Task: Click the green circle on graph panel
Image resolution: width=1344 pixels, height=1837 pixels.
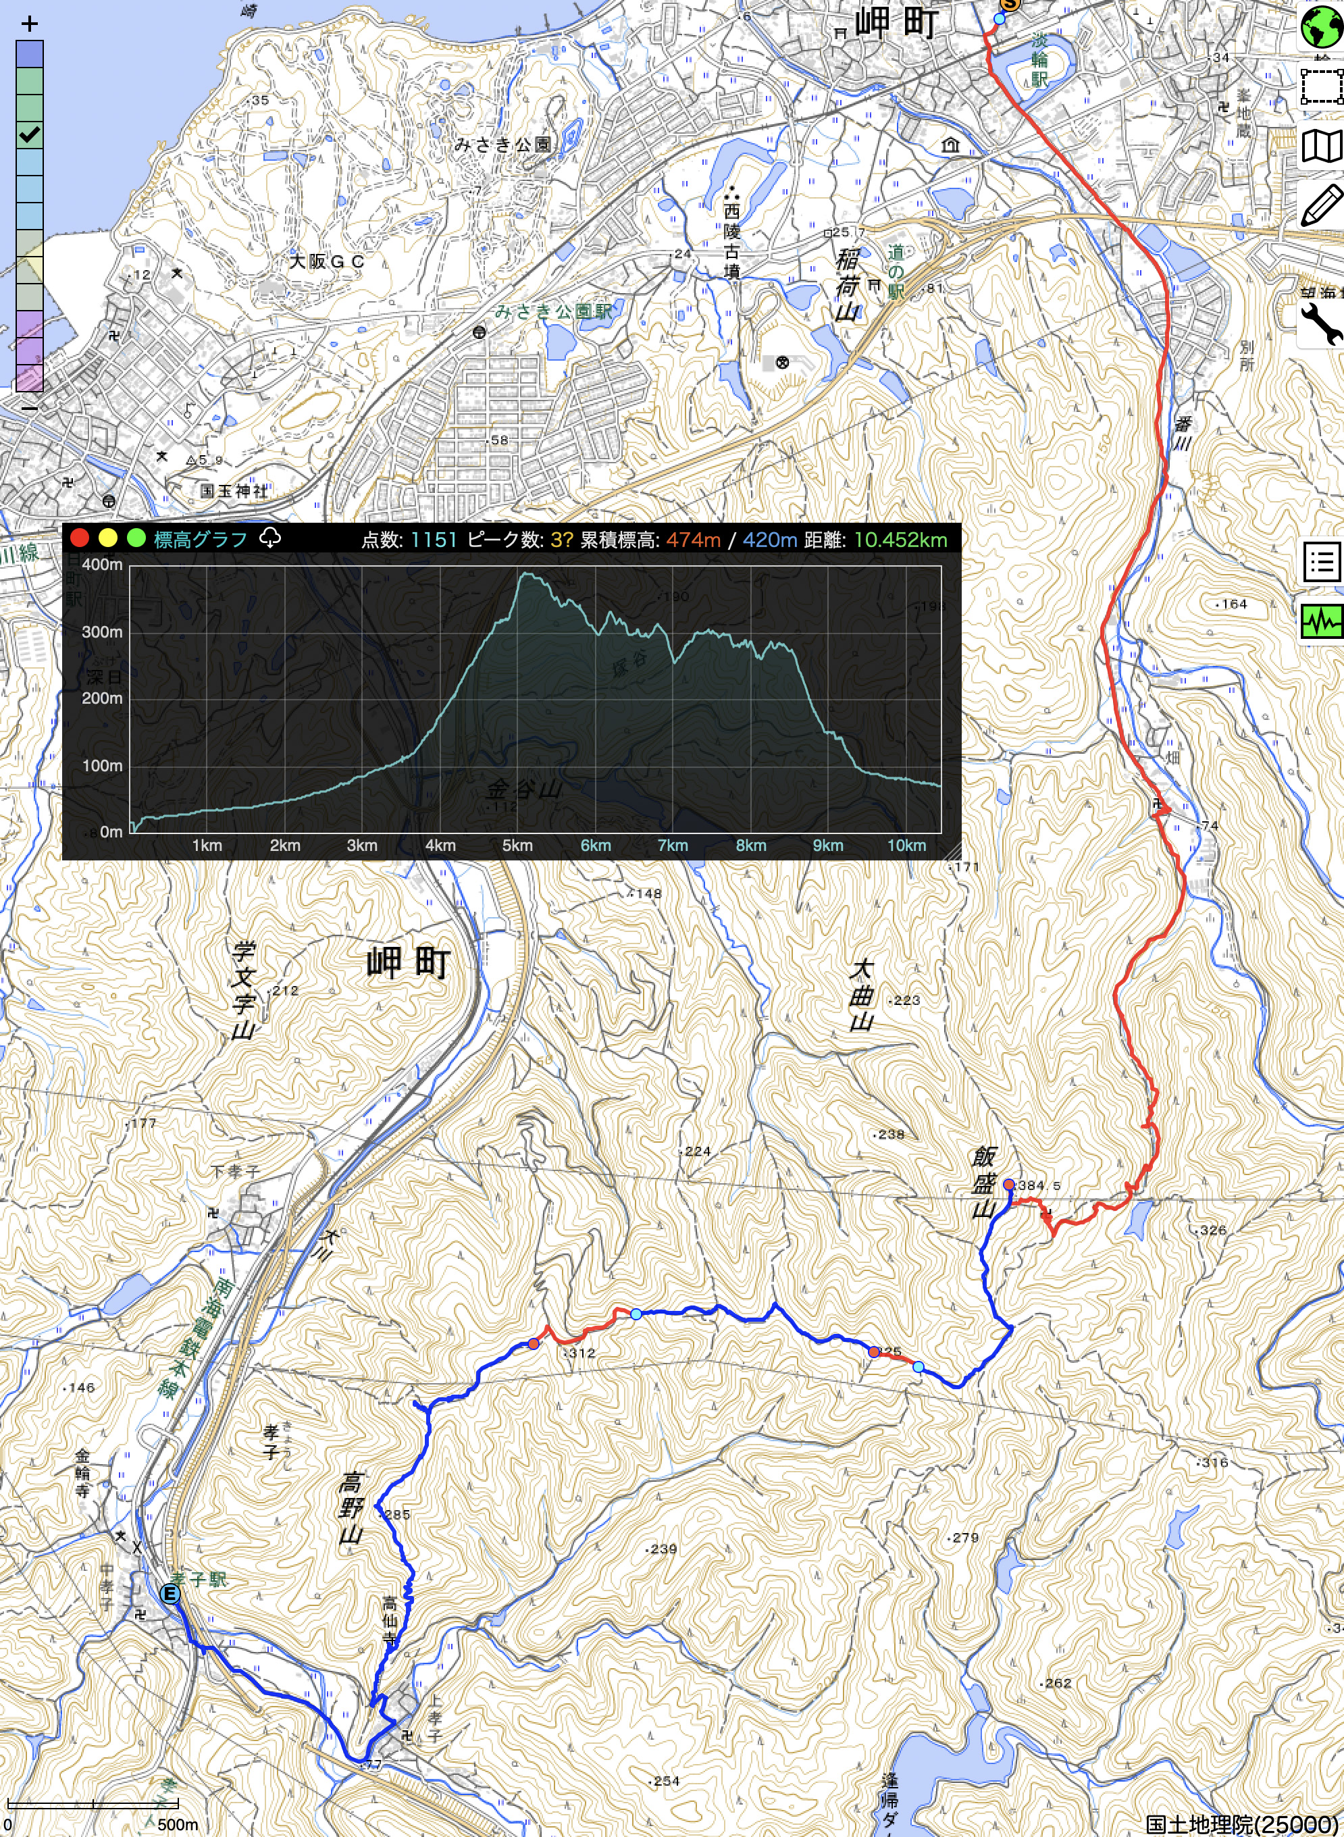Action: pyautogui.click(x=136, y=538)
